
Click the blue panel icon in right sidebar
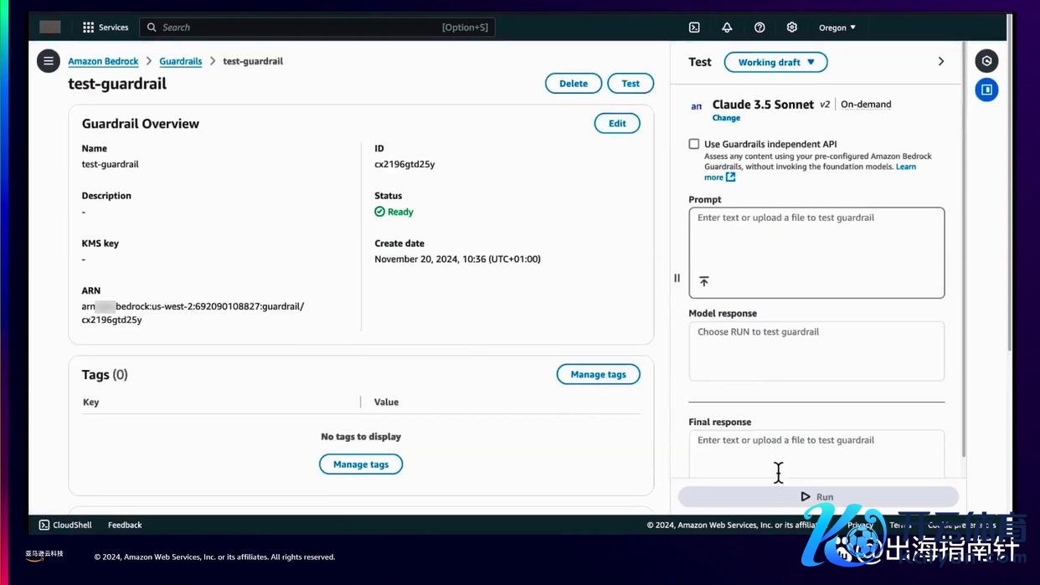tap(987, 90)
